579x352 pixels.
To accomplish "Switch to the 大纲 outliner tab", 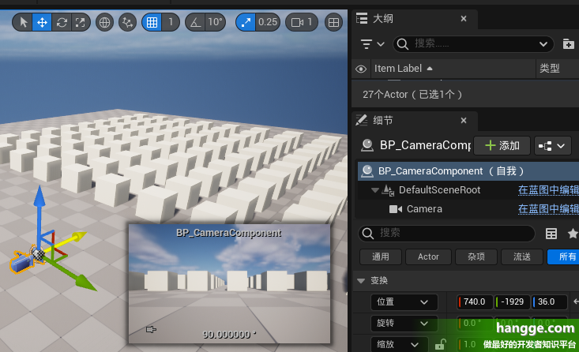I will coord(383,17).
